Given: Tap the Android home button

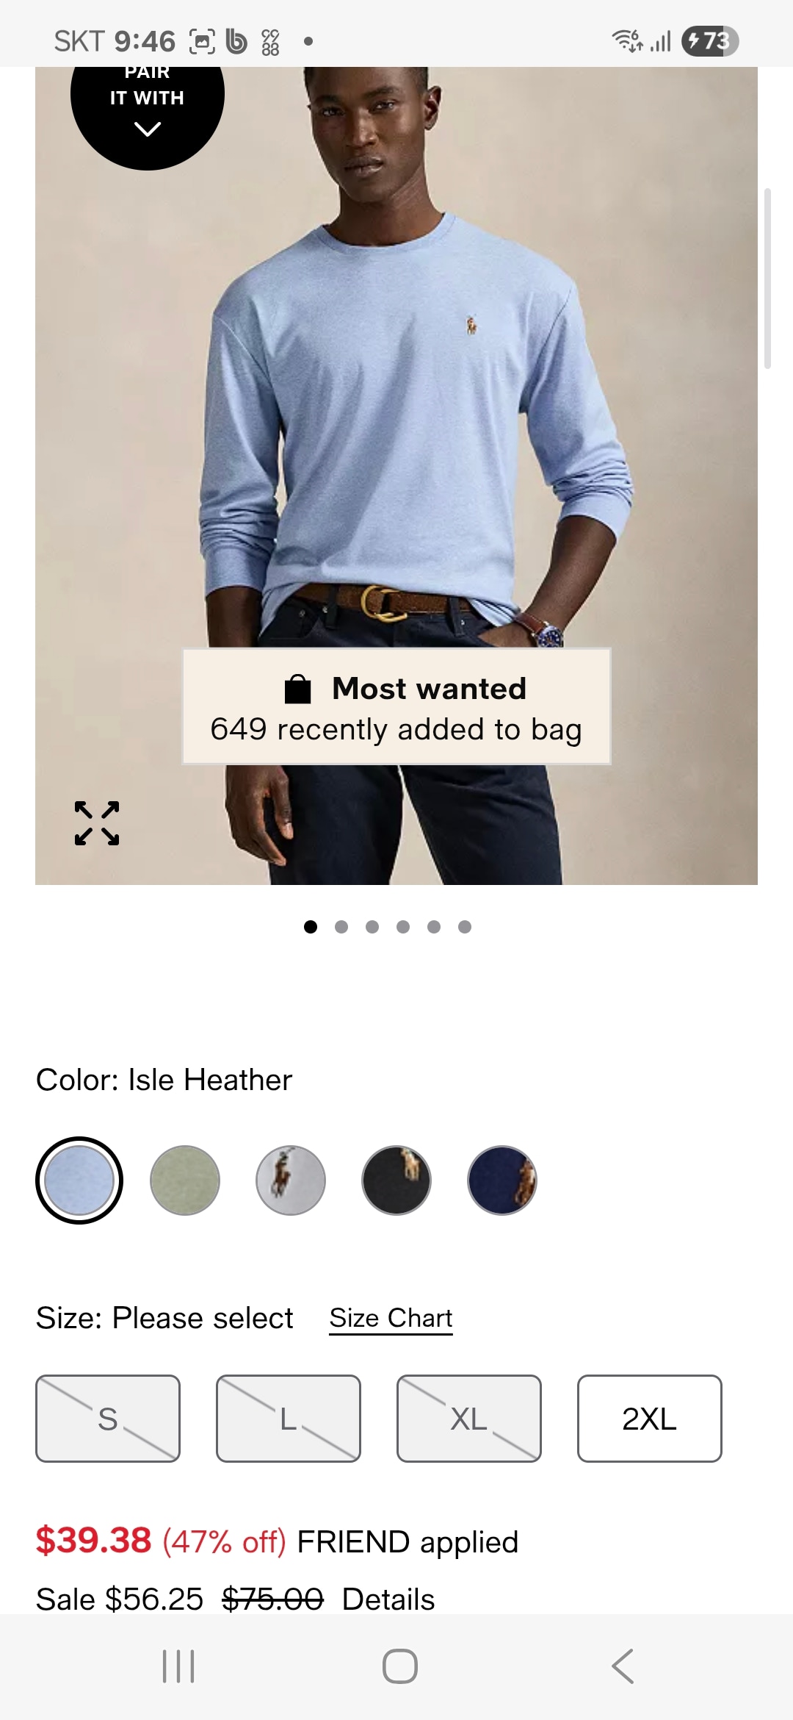Looking at the screenshot, I should pos(400,1666).
